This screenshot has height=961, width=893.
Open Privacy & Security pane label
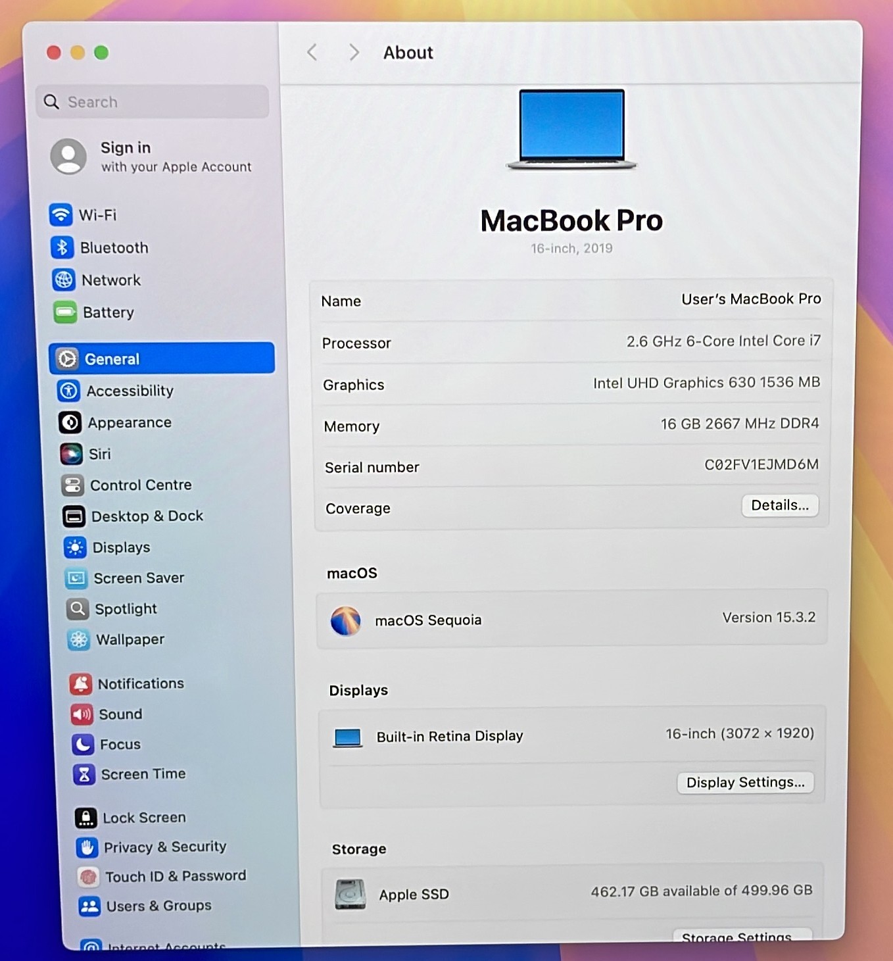pyautogui.click(x=165, y=847)
